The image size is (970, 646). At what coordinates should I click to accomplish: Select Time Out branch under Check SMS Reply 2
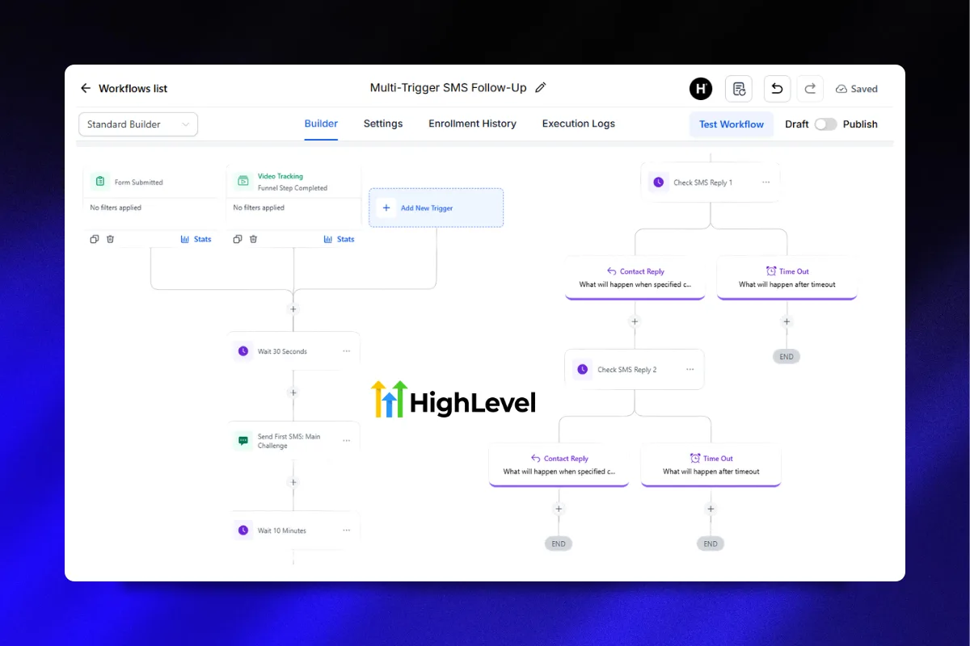pyautogui.click(x=711, y=465)
